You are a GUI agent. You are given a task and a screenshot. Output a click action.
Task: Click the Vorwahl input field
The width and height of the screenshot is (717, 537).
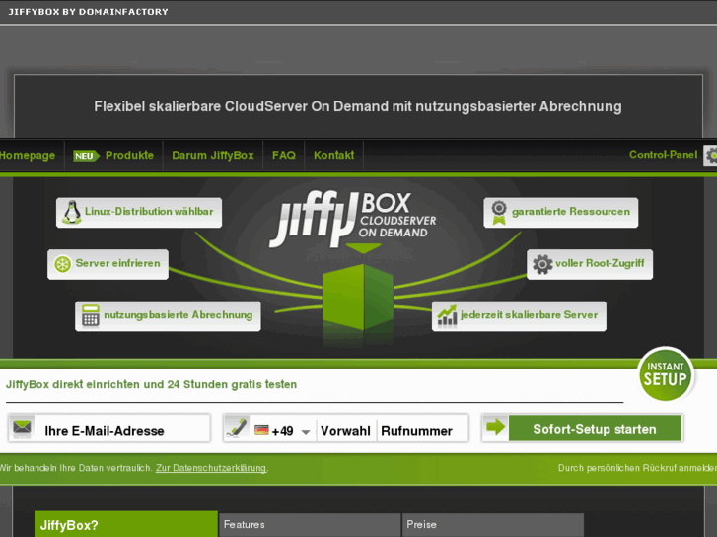tap(346, 431)
